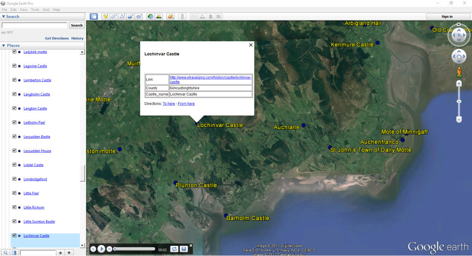Viewport: 472px width, 256px height.
Task: Select the Add Image Overlay tool
Action: point(131,17)
